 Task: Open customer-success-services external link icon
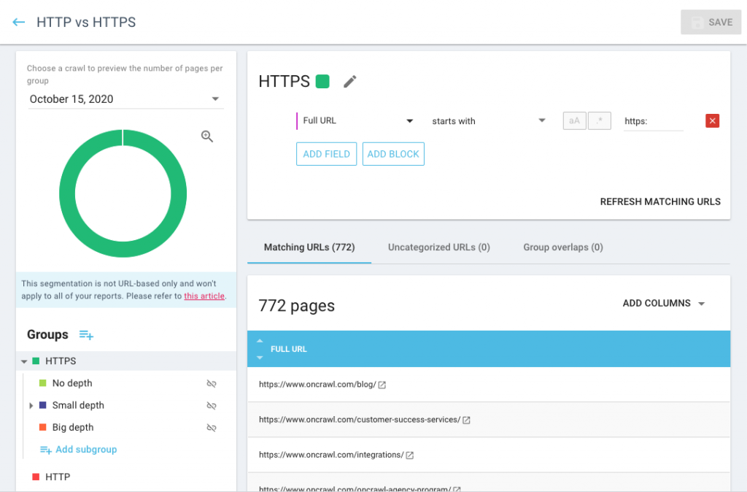[x=467, y=420]
